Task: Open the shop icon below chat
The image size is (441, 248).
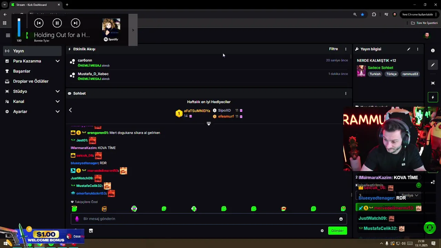Action: [91, 231]
